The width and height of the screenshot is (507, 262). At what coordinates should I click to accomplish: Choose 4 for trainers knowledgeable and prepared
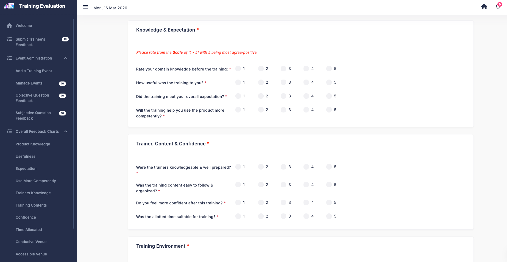pyautogui.click(x=306, y=167)
